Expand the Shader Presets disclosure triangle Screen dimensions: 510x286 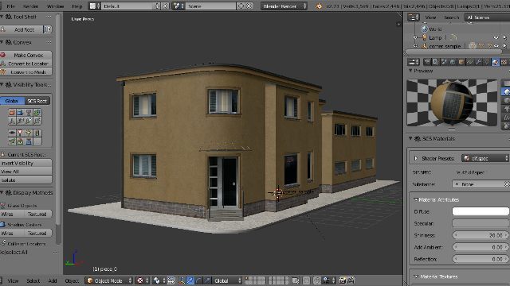(416, 158)
